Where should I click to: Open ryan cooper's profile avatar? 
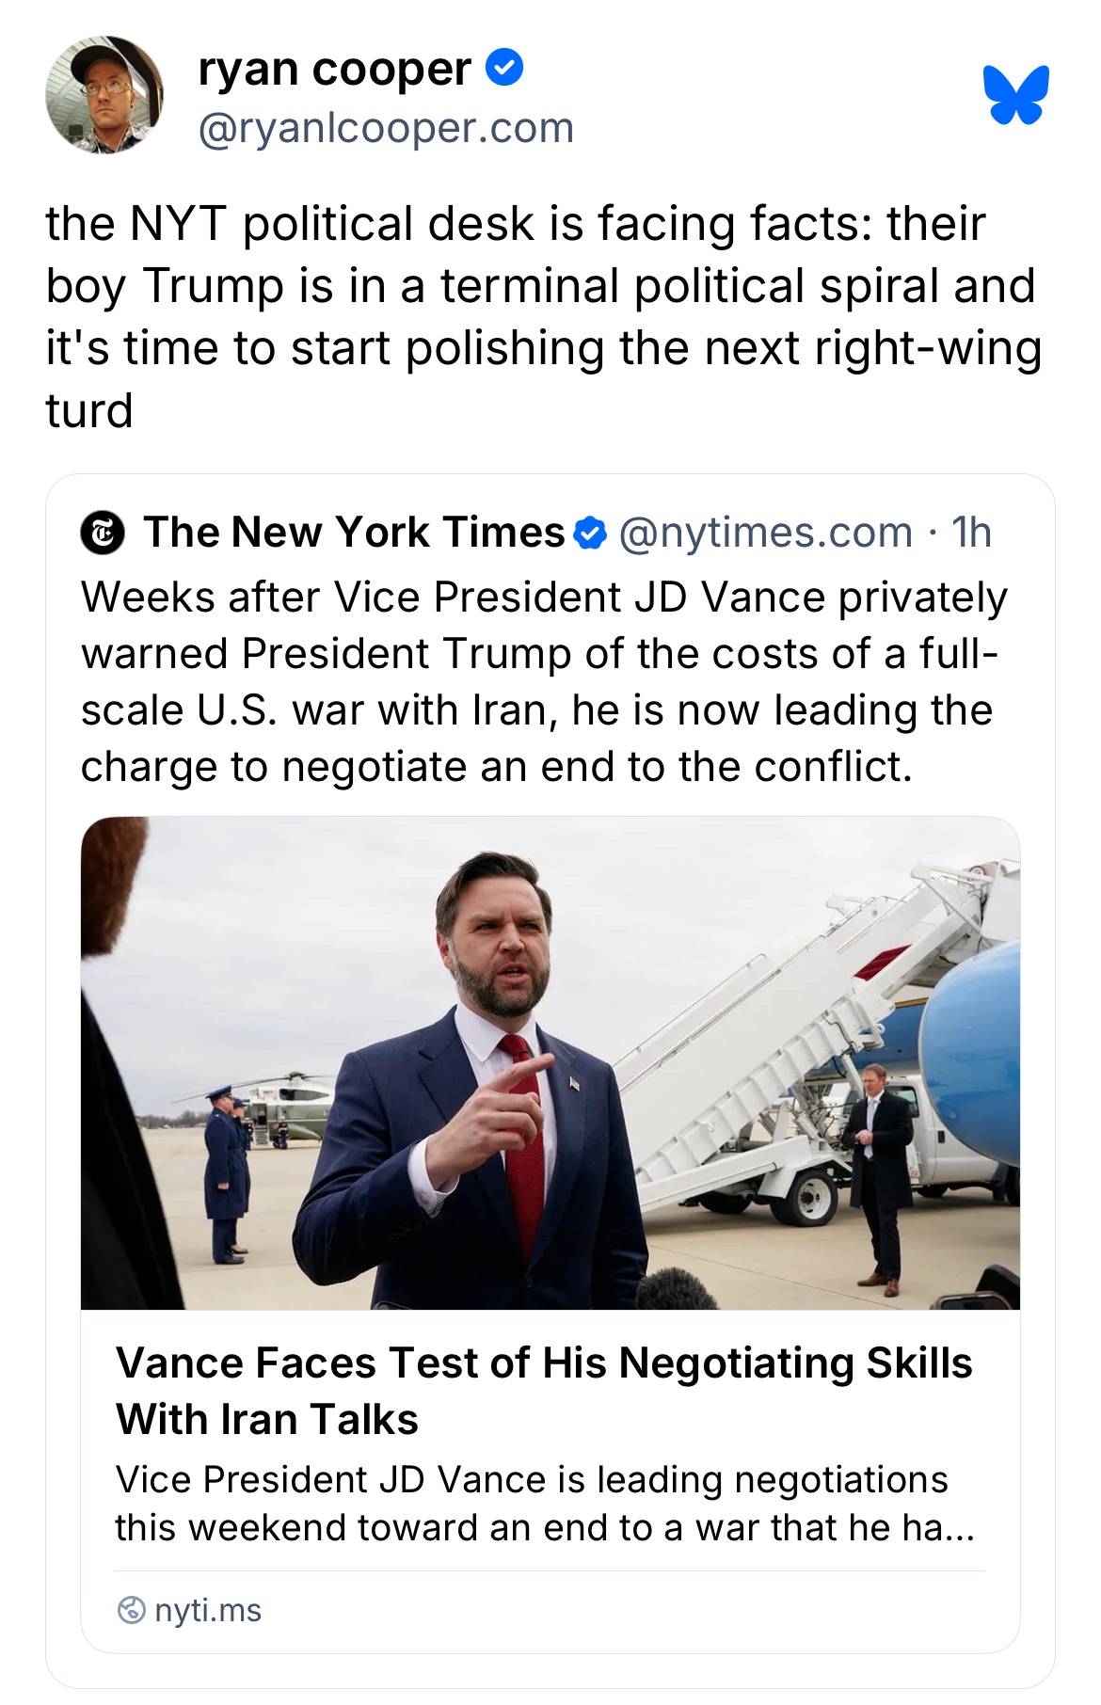104,95
